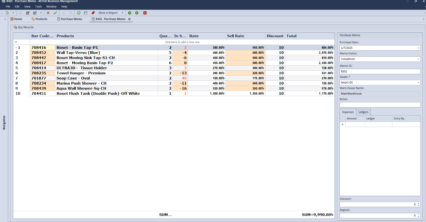Image resolution: width=426 pixels, height=222 pixels.
Task: Click the Navigation vertical sidebar label
Action: point(4,123)
